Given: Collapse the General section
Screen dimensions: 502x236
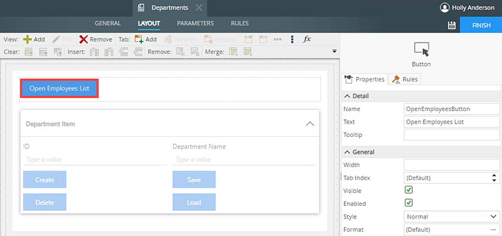Looking at the screenshot, I should point(347,152).
